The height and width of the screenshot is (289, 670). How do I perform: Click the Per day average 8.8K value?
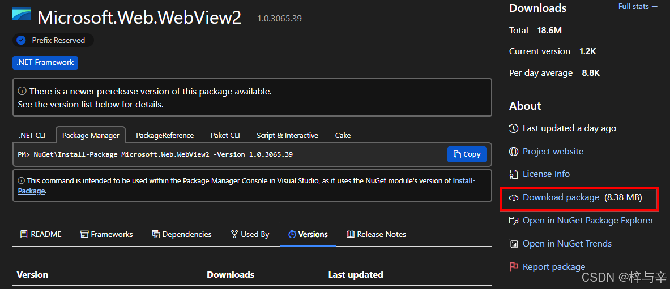pyautogui.click(x=591, y=73)
